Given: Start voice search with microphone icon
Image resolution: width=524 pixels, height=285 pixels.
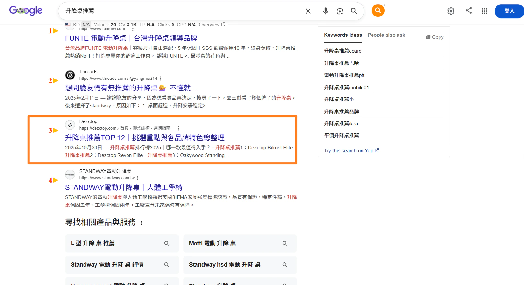Looking at the screenshot, I should 326,11.
